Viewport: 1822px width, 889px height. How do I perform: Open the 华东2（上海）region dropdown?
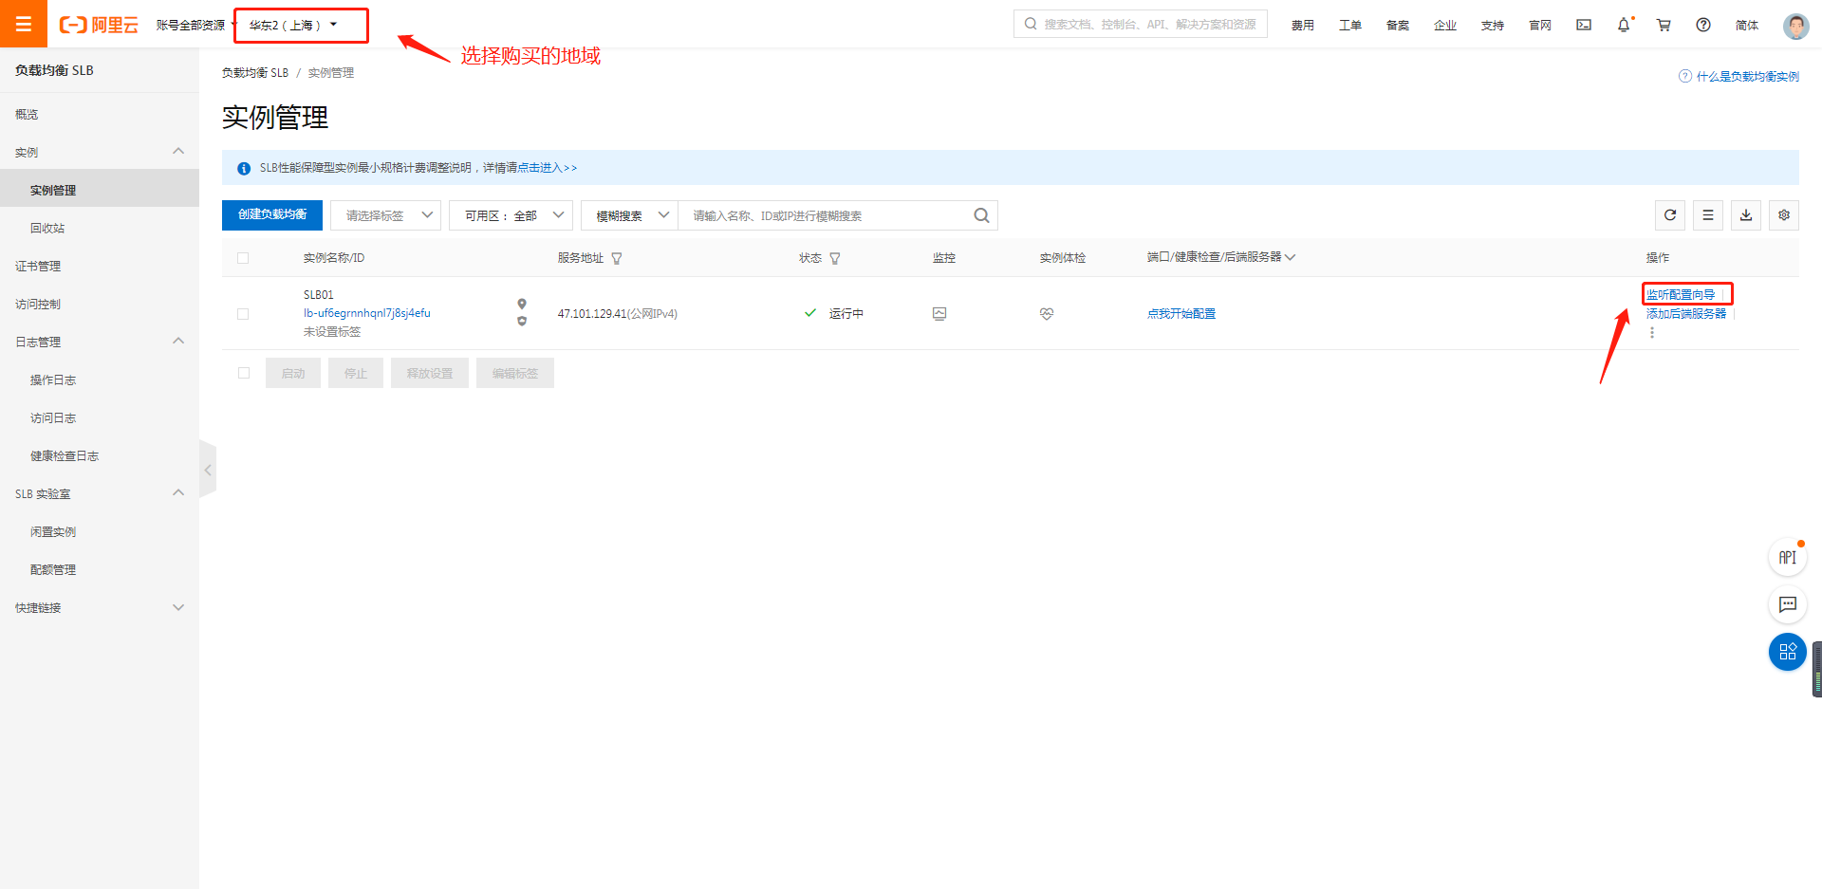(294, 26)
